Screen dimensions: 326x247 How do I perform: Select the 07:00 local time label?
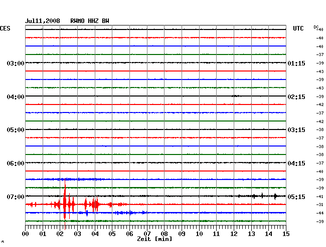(16, 196)
